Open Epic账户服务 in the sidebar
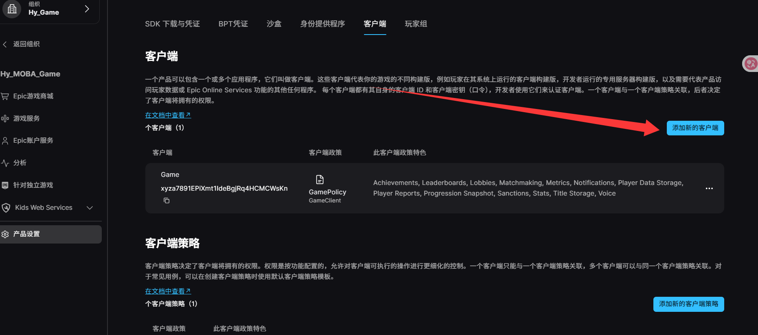Image resolution: width=758 pixels, height=335 pixels. pyautogui.click(x=33, y=141)
